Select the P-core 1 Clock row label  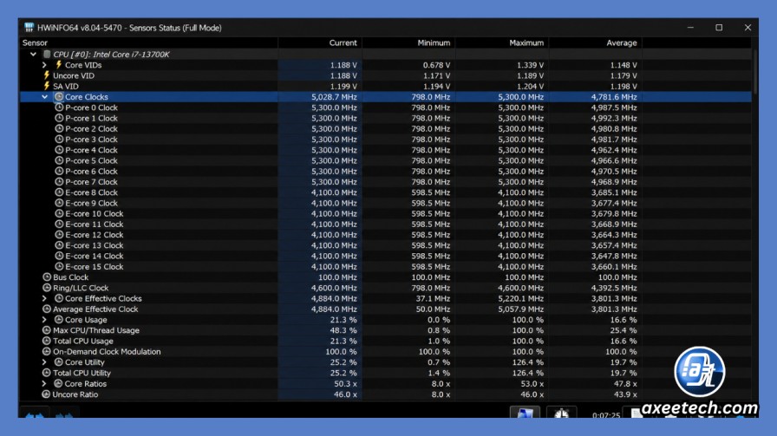click(91, 118)
